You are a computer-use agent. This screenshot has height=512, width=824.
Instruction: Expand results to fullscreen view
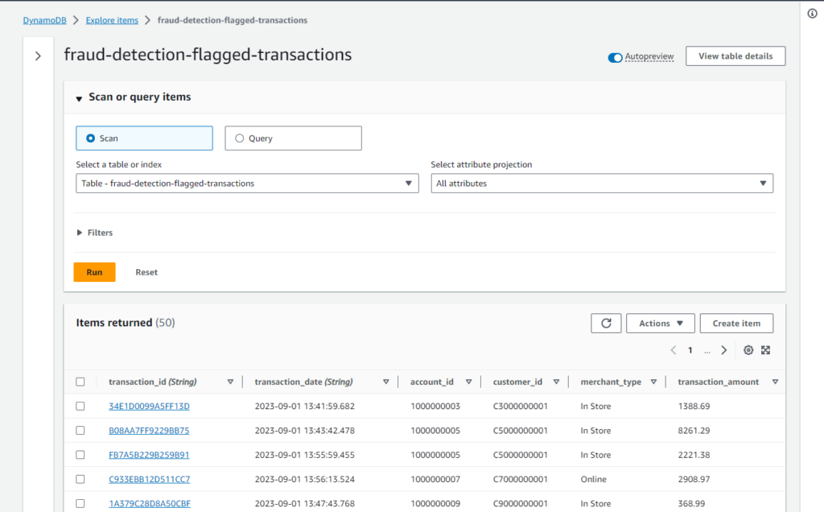(x=765, y=350)
